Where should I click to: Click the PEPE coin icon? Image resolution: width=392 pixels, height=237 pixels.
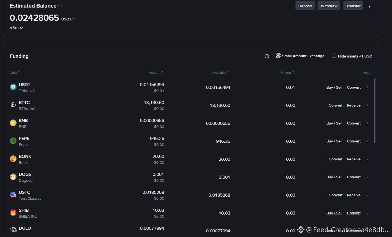pos(13,141)
